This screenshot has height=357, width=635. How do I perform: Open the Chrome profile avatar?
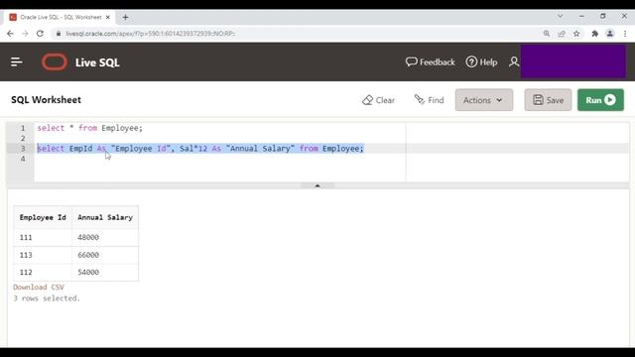(610, 34)
